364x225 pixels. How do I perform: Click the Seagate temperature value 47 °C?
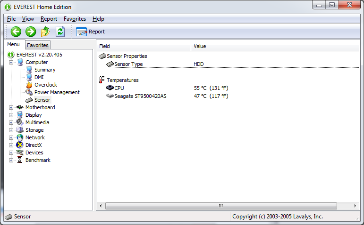pos(211,96)
